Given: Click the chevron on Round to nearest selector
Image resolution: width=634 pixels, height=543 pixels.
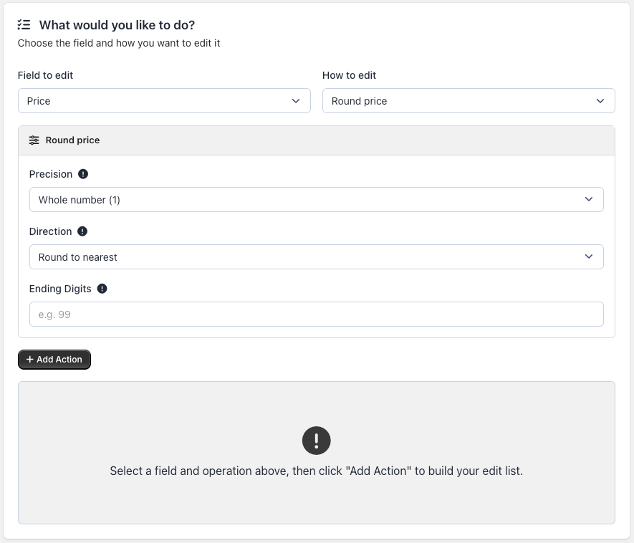Looking at the screenshot, I should (x=589, y=256).
